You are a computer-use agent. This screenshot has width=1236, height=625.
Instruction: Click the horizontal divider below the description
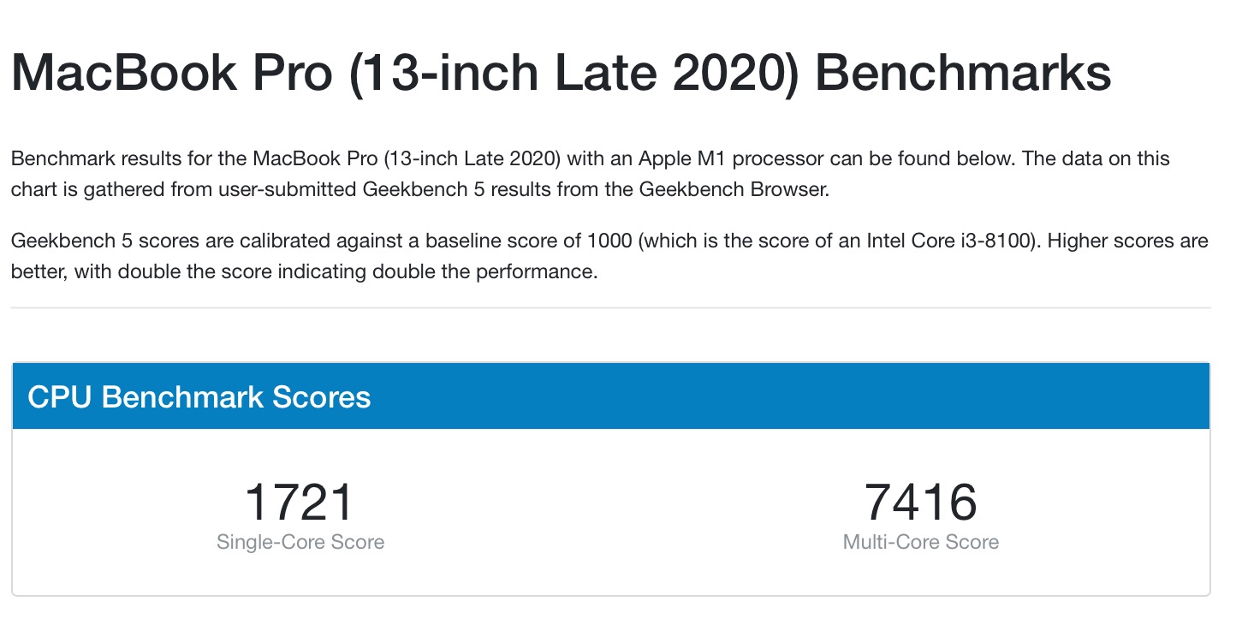pos(610,307)
